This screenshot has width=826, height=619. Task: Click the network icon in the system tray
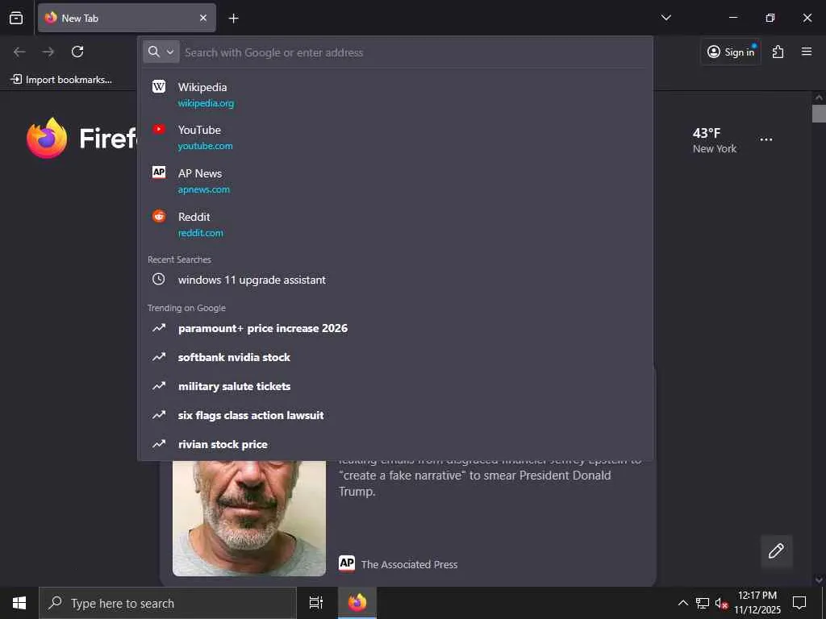pos(703,603)
